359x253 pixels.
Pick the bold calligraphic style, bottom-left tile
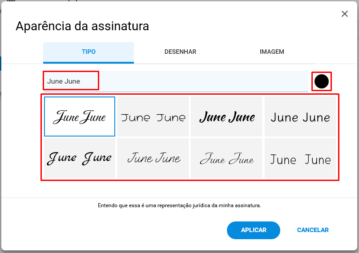click(x=80, y=158)
